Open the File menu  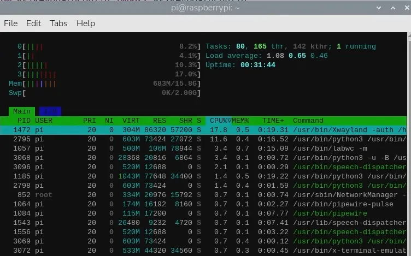tap(11, 23)
